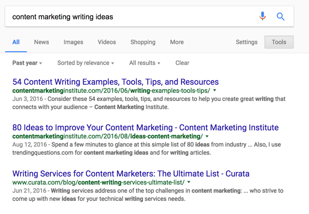Open the Sorted by relevance dropdown
309x214 pixels.
pyautogui.click(x=85, y=63)
